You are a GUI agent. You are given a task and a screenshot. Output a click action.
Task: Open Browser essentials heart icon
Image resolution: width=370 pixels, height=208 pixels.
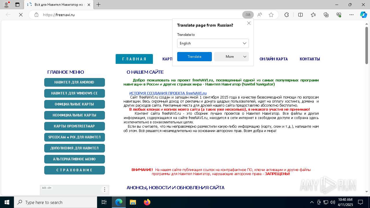pyautogui.click(x=339, y=15)
